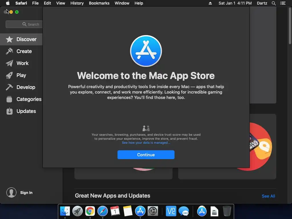This screenshot has height=219, width=292.
Task: Open the document file icon in dock
Action: 214,211
